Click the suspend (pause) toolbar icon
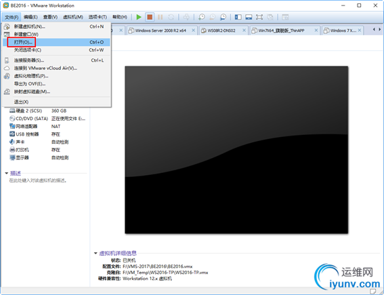 tap(160, 17)
